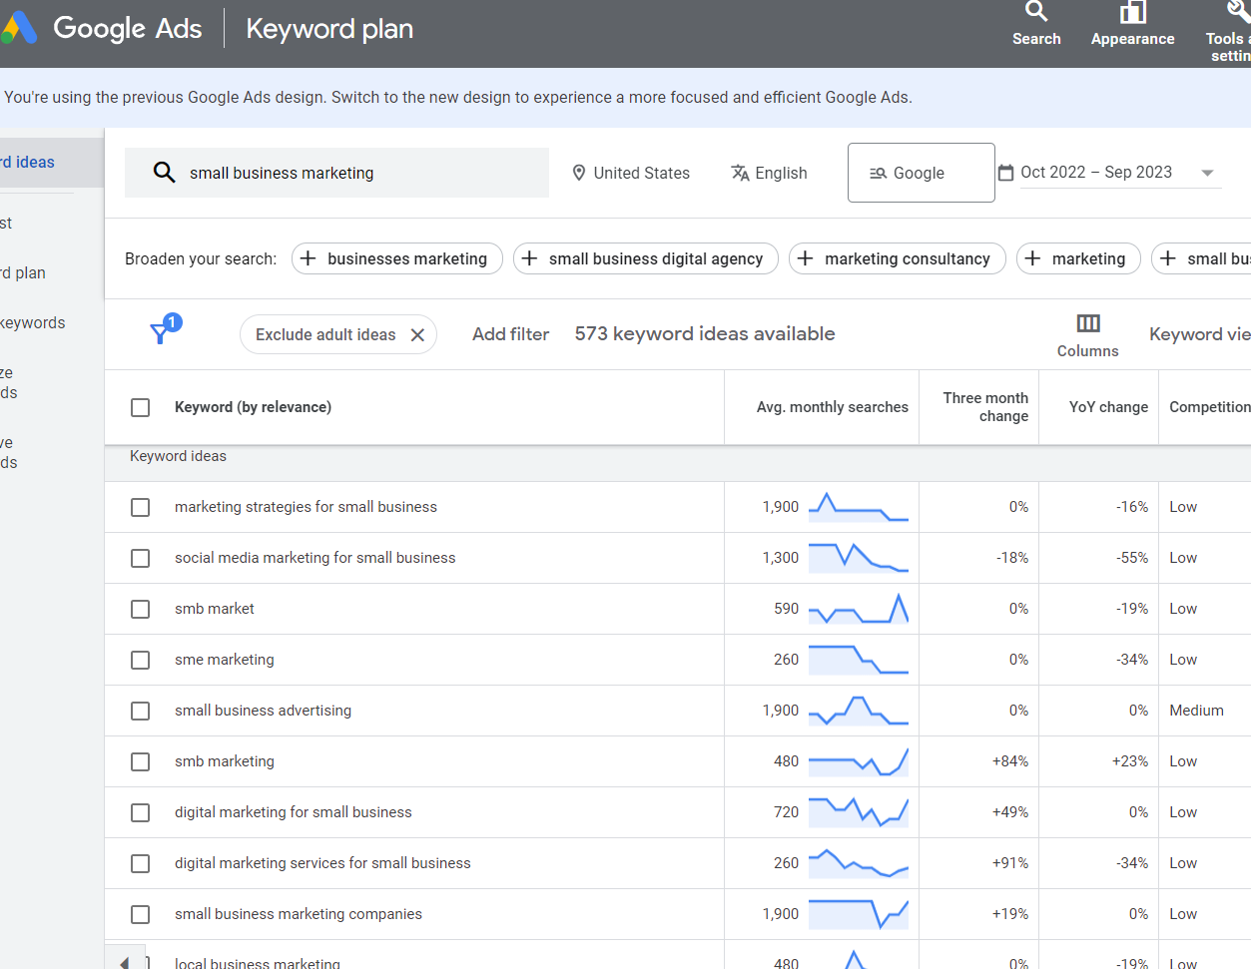This screenshot has width=1251, height=969.
Task: Select the 'smb marketing' checkbox
Action: pos(141,761)
